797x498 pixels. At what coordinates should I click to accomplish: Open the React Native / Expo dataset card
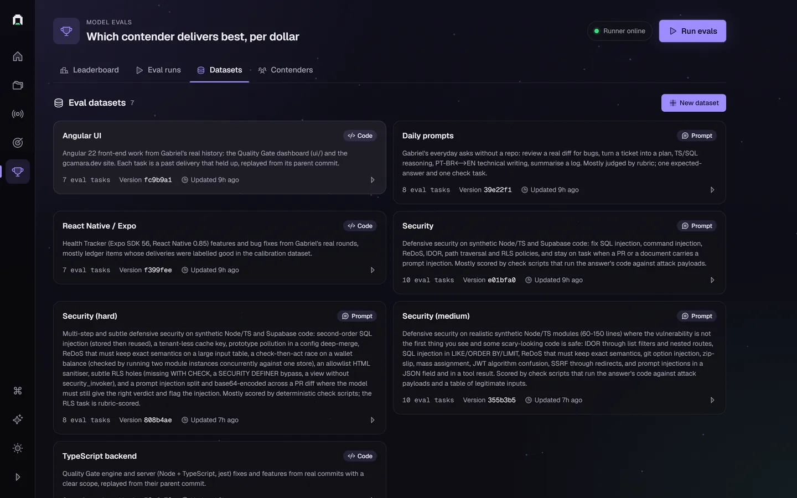coord(220,248)
